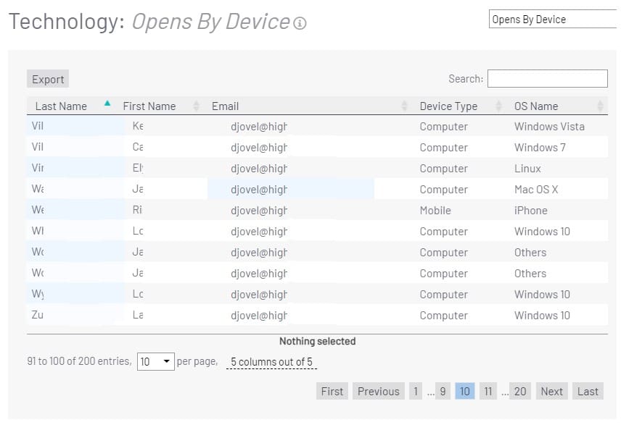Image resolution: width=621 pixels, height=430 pixels.
Task: Jump to page 11
Action: pyautogui.click(x=488, y=392)
